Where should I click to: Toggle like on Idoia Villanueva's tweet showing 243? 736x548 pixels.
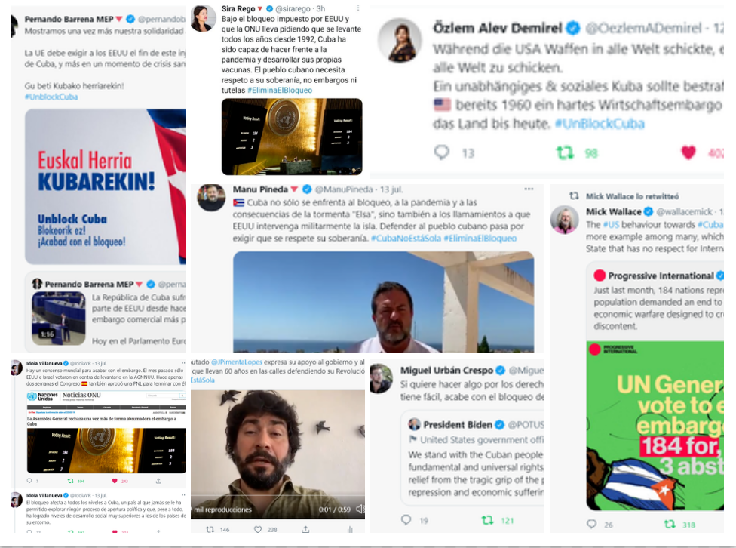pos(115,481)
